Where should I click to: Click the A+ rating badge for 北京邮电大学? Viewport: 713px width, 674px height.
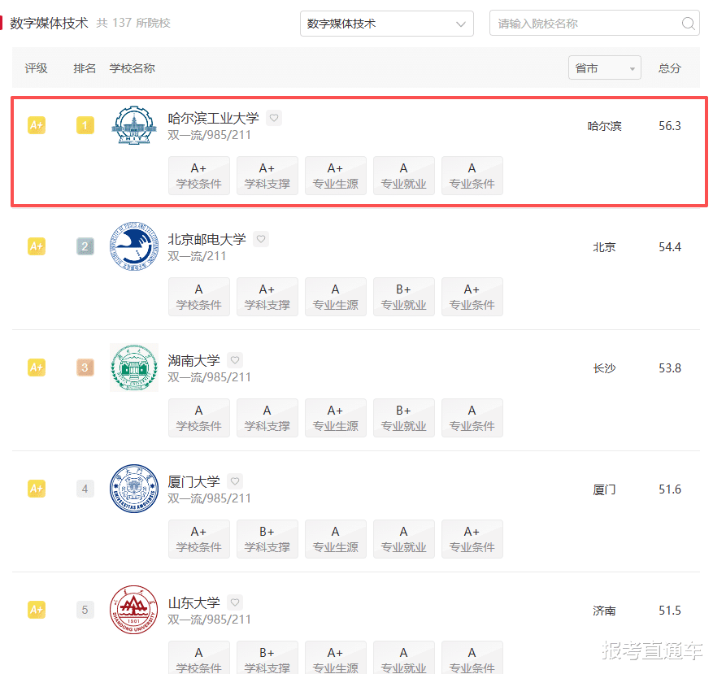tap(37, 246)
